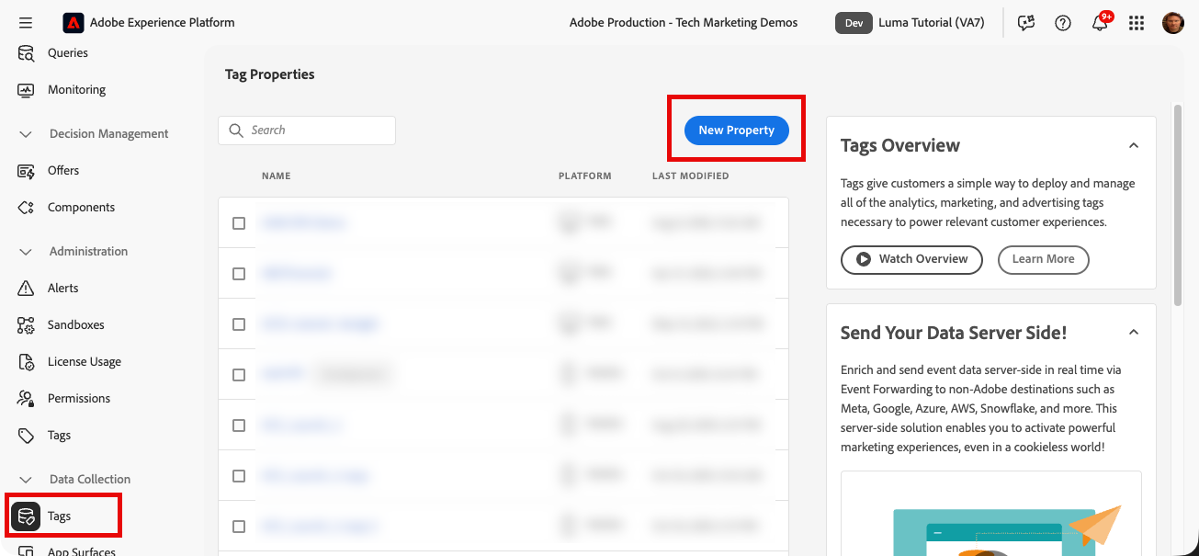Click the Components sidebar icon
This screenshot has width=1199, height=556.
(x=27, y=208)
